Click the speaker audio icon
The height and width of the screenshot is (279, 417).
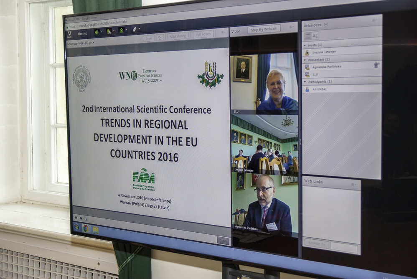point(97,32)
